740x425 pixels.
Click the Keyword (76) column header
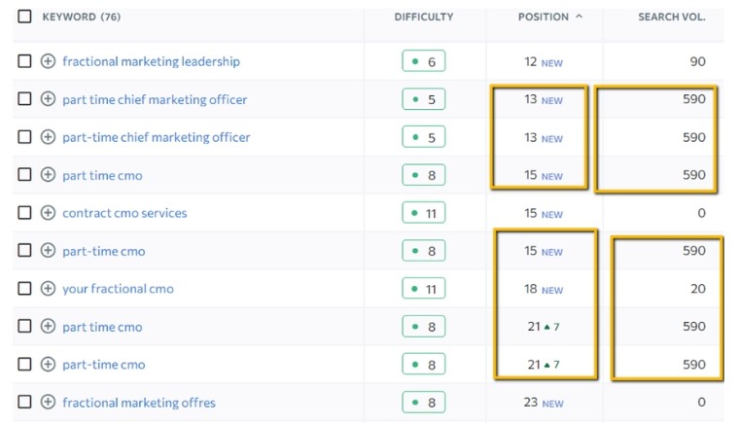82,17
